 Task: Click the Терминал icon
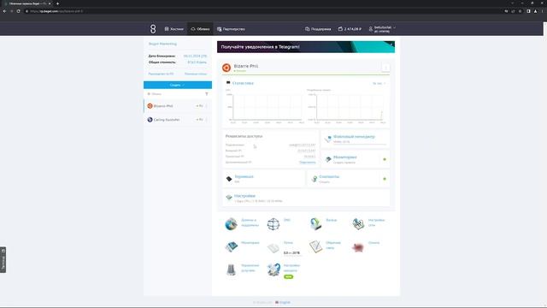click(x=229, y=179)
